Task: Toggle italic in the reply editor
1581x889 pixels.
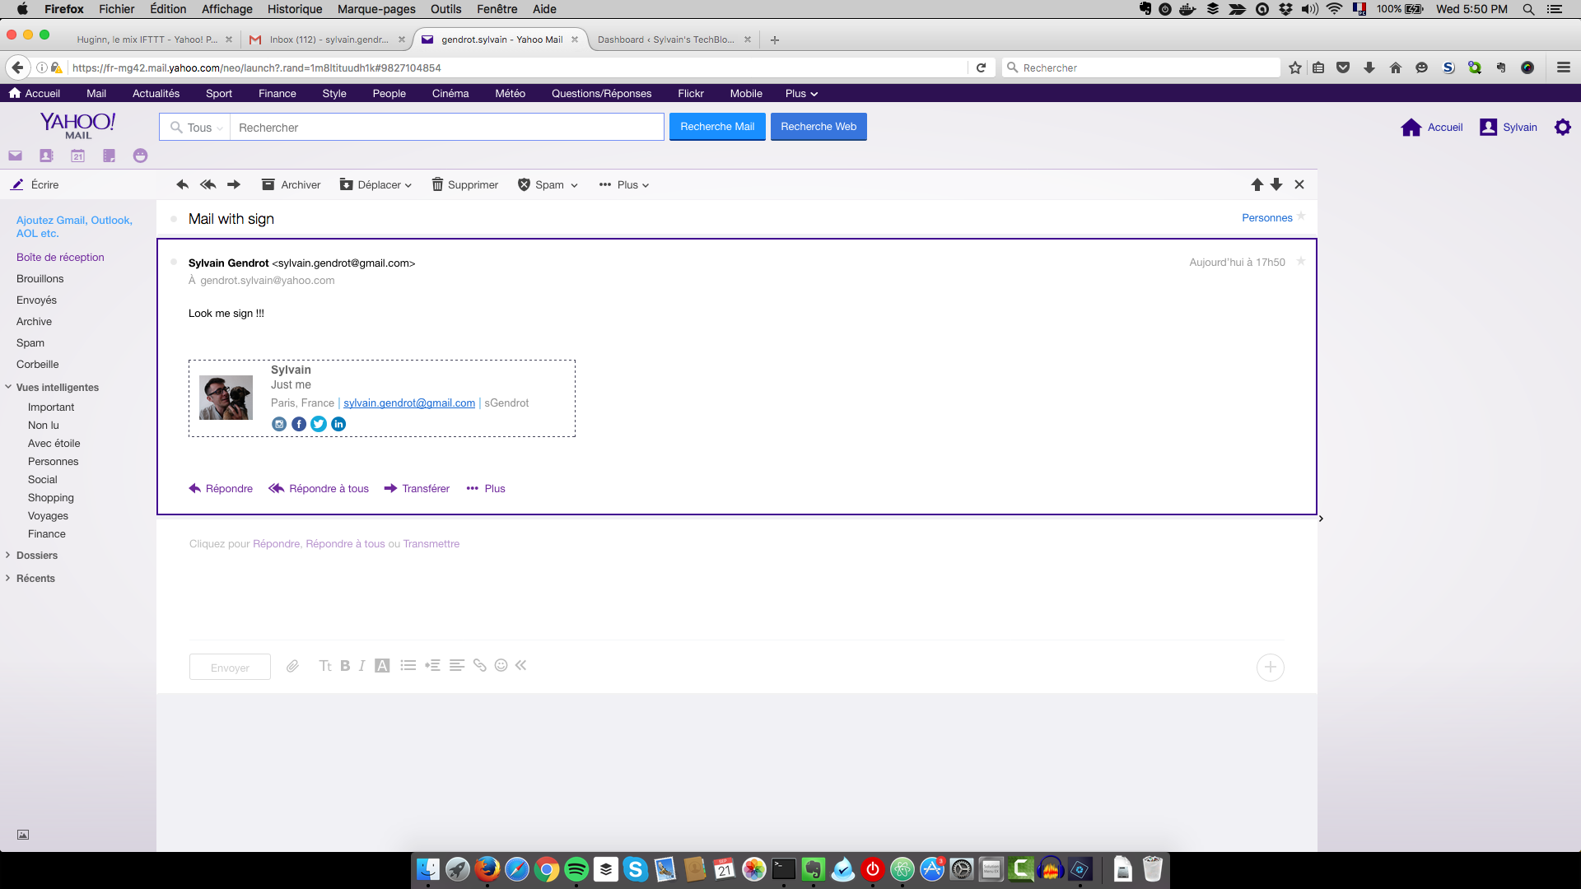Action: pyautogui.click(x=361, y=666)
